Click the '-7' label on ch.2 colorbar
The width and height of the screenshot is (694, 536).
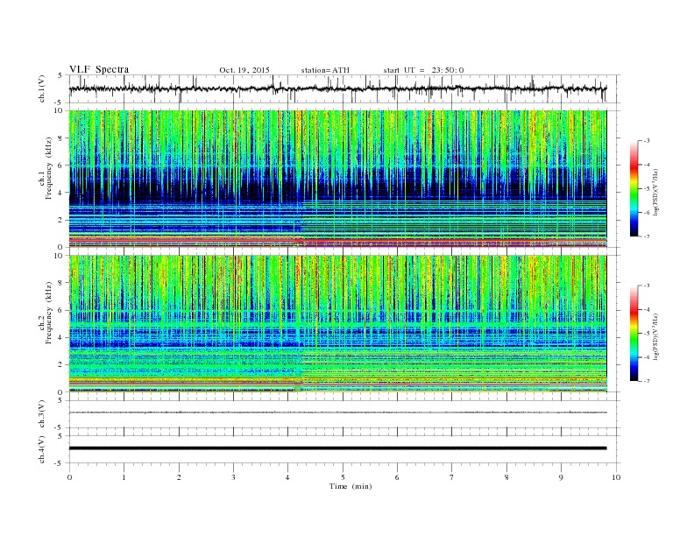click(646, 381)
